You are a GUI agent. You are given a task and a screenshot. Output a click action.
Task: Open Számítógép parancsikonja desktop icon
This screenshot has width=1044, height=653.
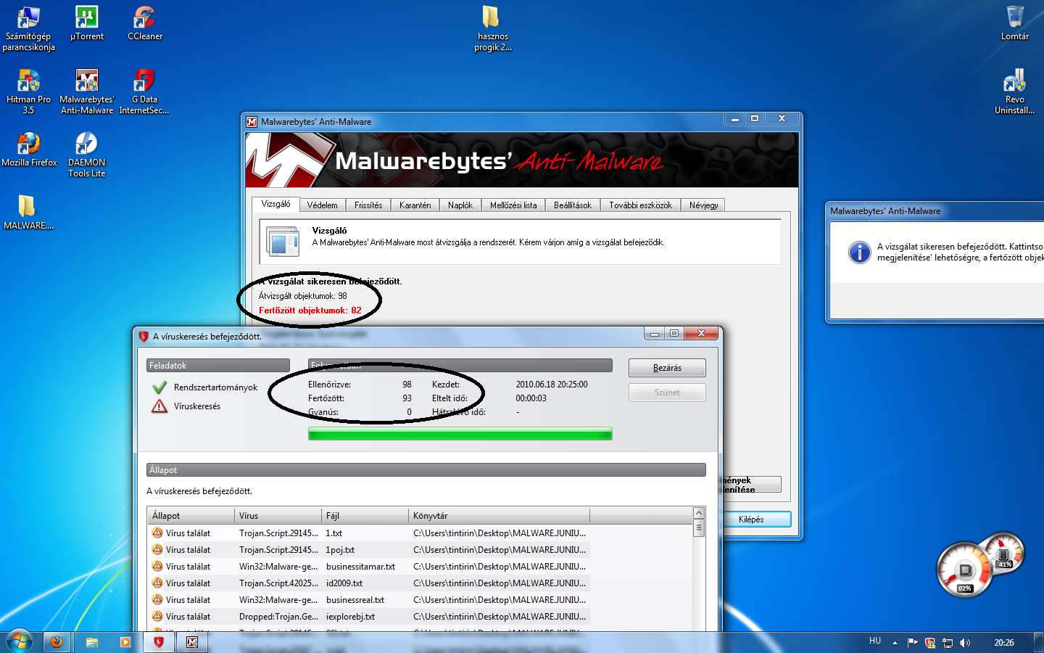[x=28, y=29]
